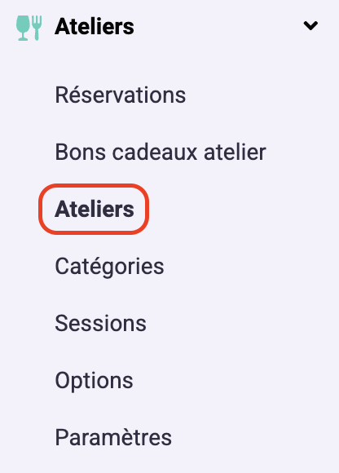Open the Catégories menu entry
The image size is (339, 473).
pos(109,267)
